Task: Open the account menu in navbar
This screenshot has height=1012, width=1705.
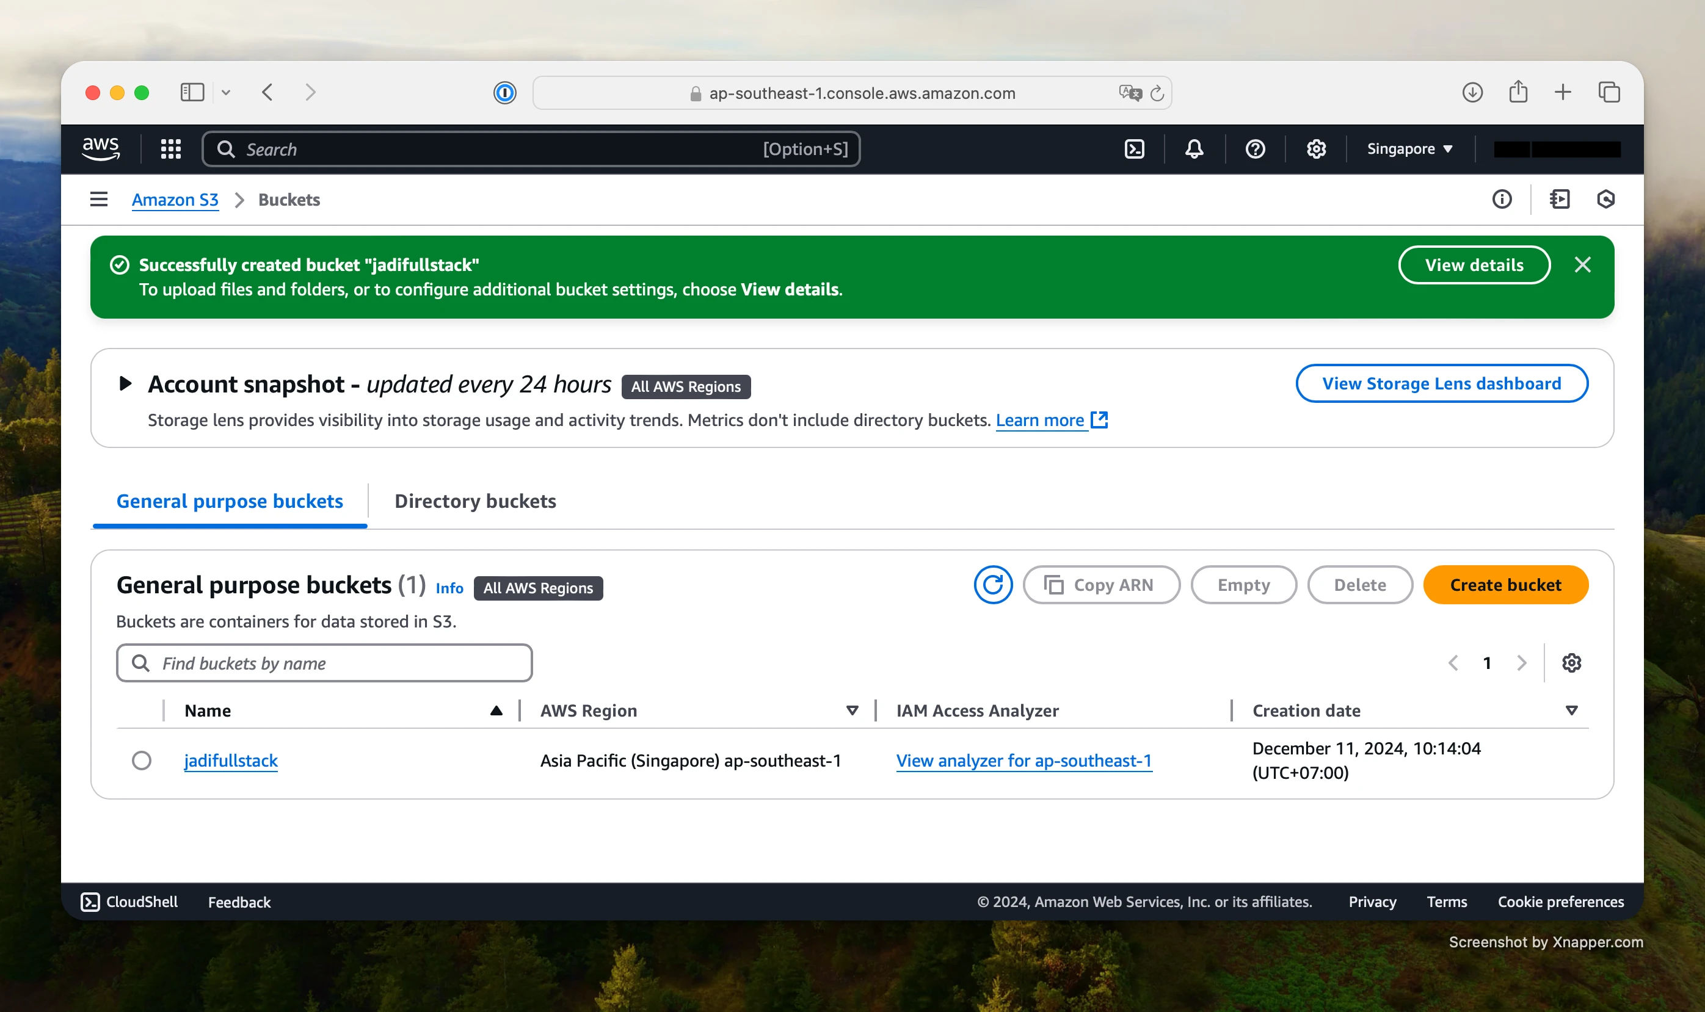Action: click(x=1557, y=149)
